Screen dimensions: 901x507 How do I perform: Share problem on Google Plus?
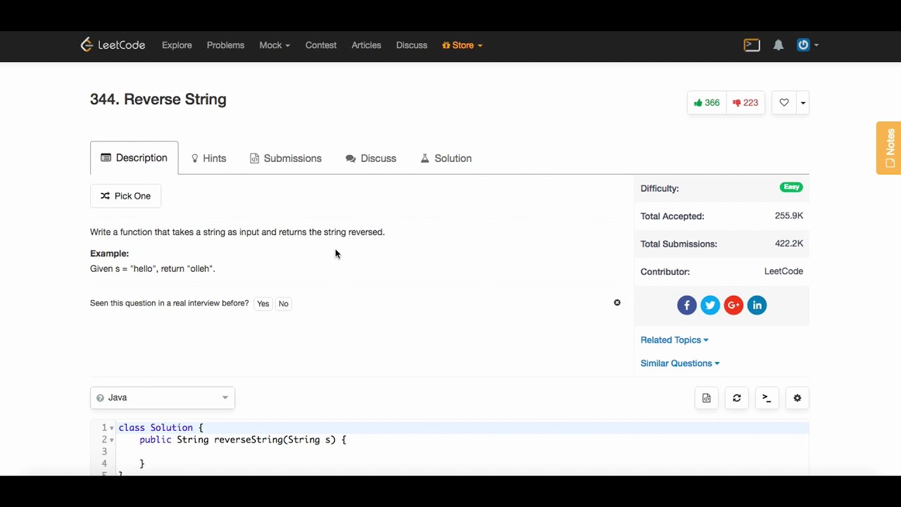point(733,305)
